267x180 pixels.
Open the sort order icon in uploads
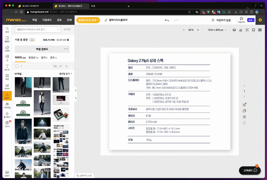pos(61,66)
